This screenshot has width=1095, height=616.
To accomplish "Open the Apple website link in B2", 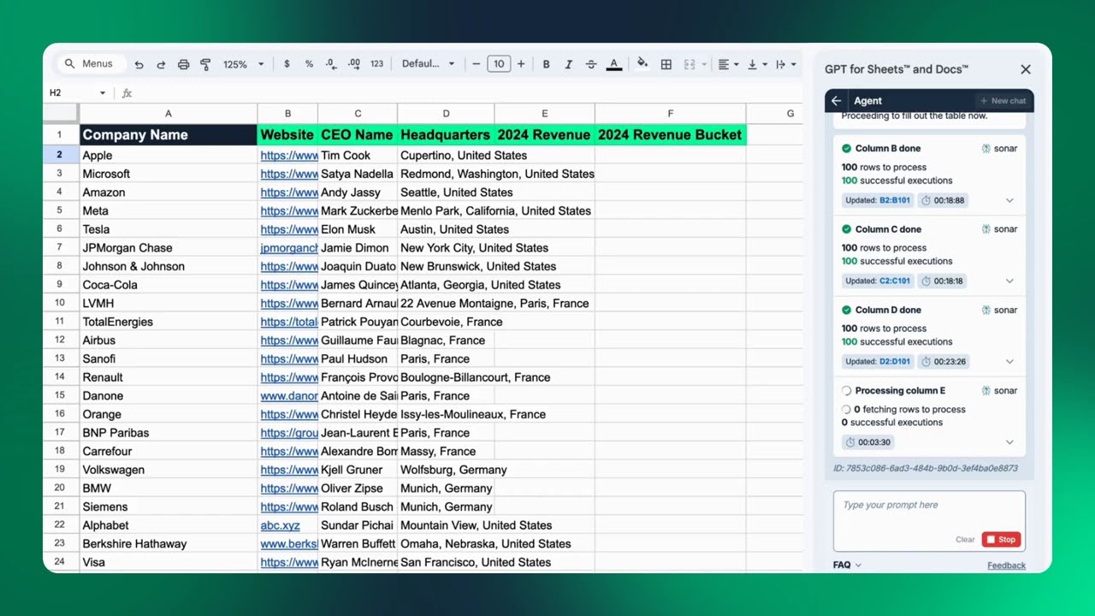I will (289, 156).
